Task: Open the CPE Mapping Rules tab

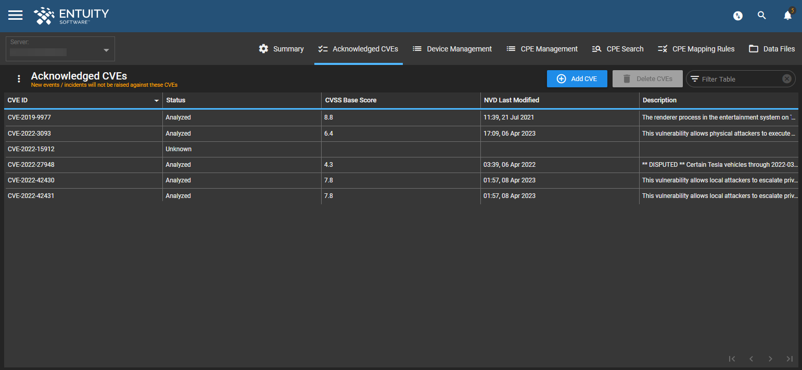Action: (696, 49)
